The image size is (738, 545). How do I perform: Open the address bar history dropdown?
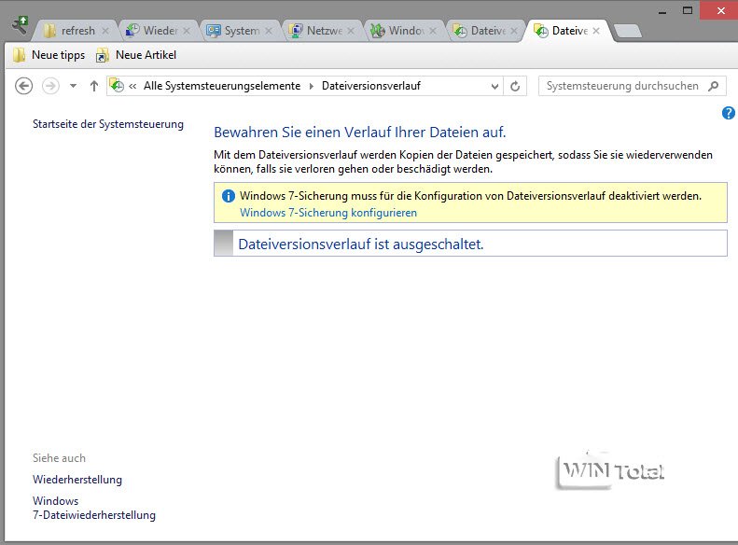tap(494, 86)
